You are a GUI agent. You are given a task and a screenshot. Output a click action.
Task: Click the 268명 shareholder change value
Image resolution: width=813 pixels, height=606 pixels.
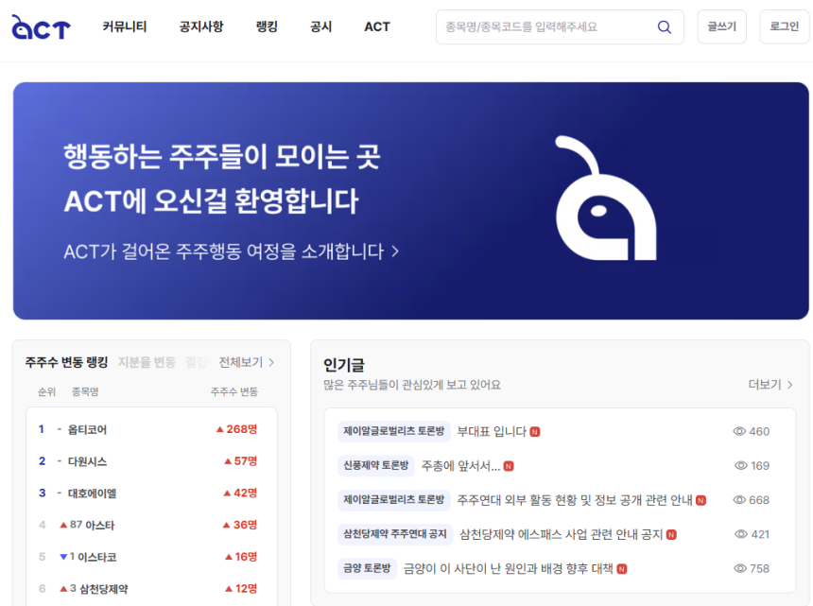242,429
